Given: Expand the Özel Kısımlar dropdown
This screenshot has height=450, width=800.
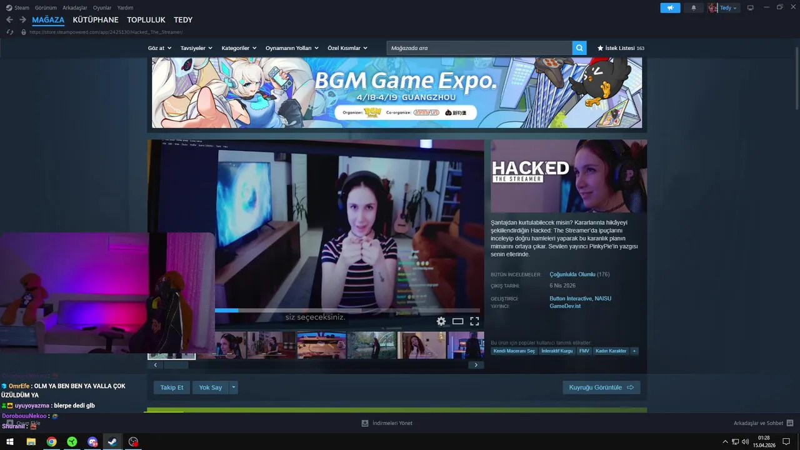Looking at the screenshot, I should click(x=347, y=48).
